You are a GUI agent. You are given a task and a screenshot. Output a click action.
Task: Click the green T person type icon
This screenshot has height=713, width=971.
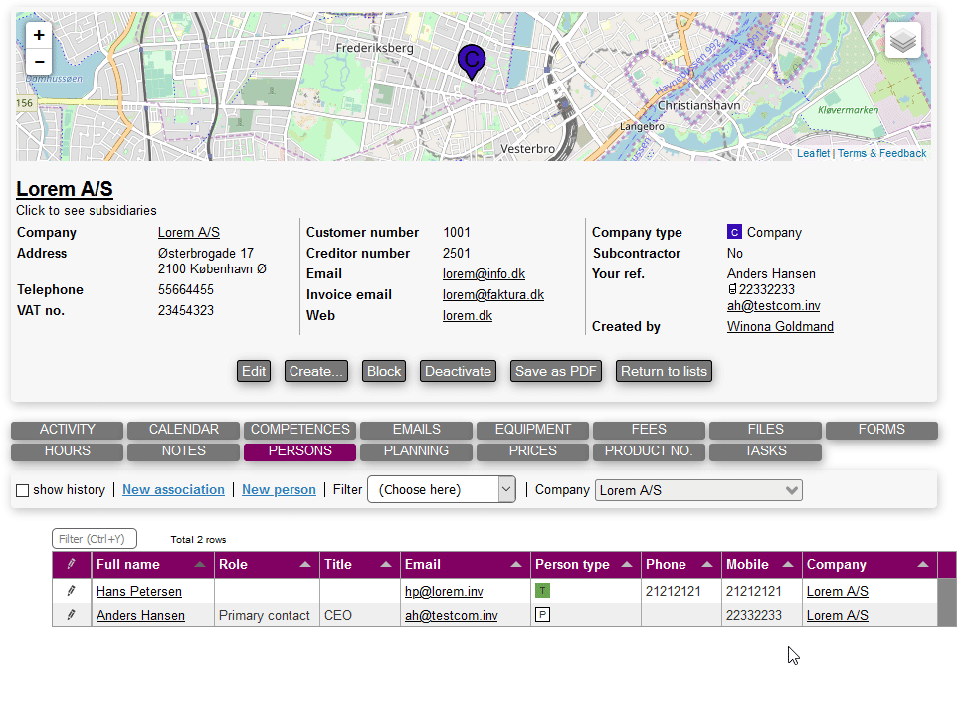542,591
